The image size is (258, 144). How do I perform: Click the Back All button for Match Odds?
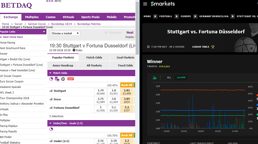(127, 85)
